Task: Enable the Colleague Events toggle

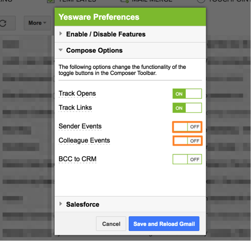Action: pyautogui.click(x=187, y=141)
